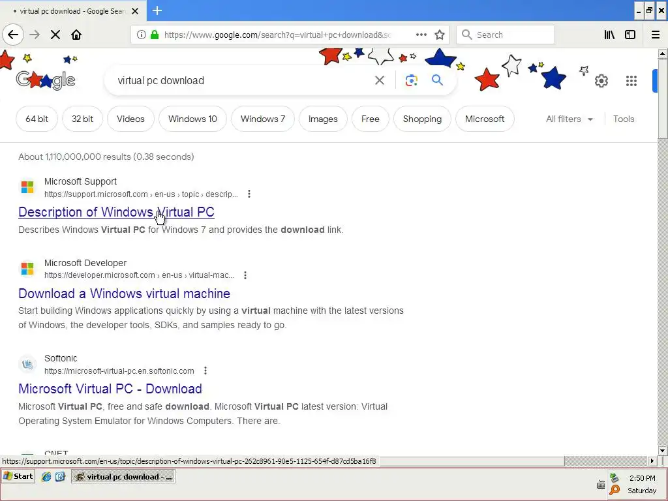Bookmark this page with the star icon
Image resolution: width=668 pixels, height=501 pixels.
pyautogui.click(x=440, y=35)
